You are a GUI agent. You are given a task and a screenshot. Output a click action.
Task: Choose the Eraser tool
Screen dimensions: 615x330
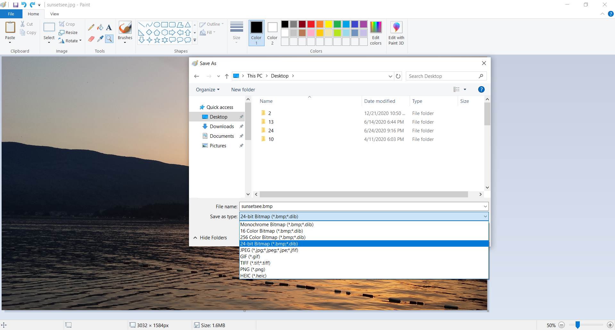click(91, 39)
